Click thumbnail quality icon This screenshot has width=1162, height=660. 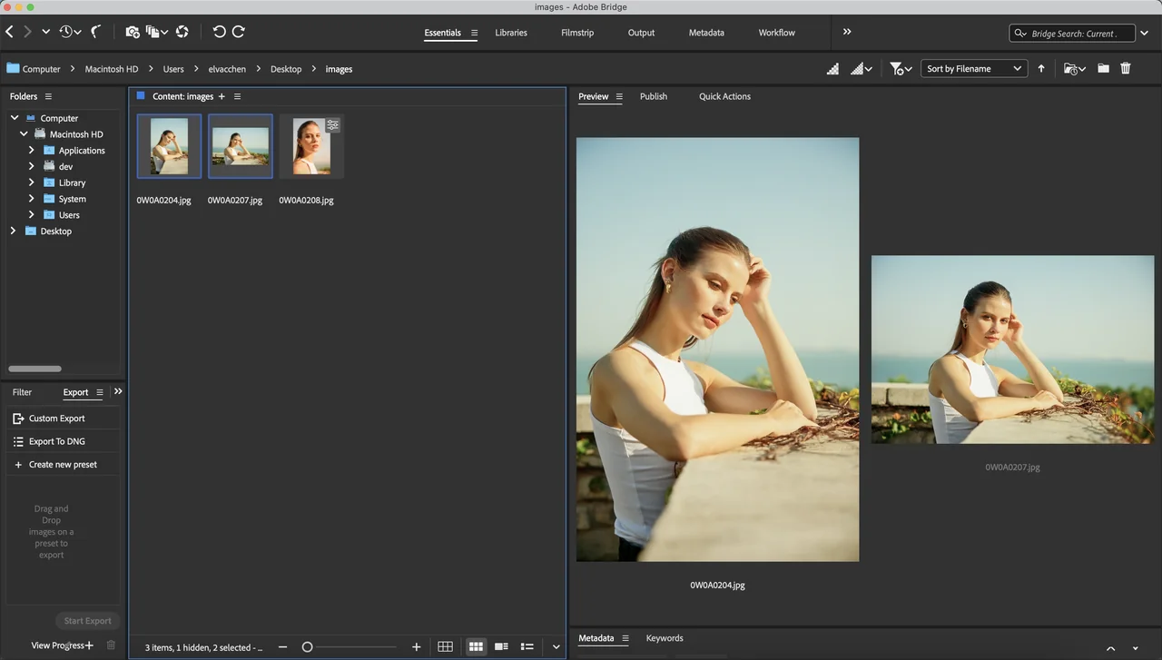coord(832,68)
